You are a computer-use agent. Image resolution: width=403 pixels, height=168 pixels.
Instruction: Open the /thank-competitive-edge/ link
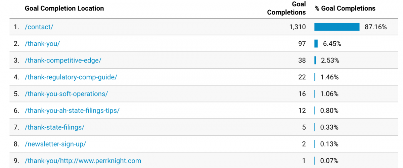point(63,60)
